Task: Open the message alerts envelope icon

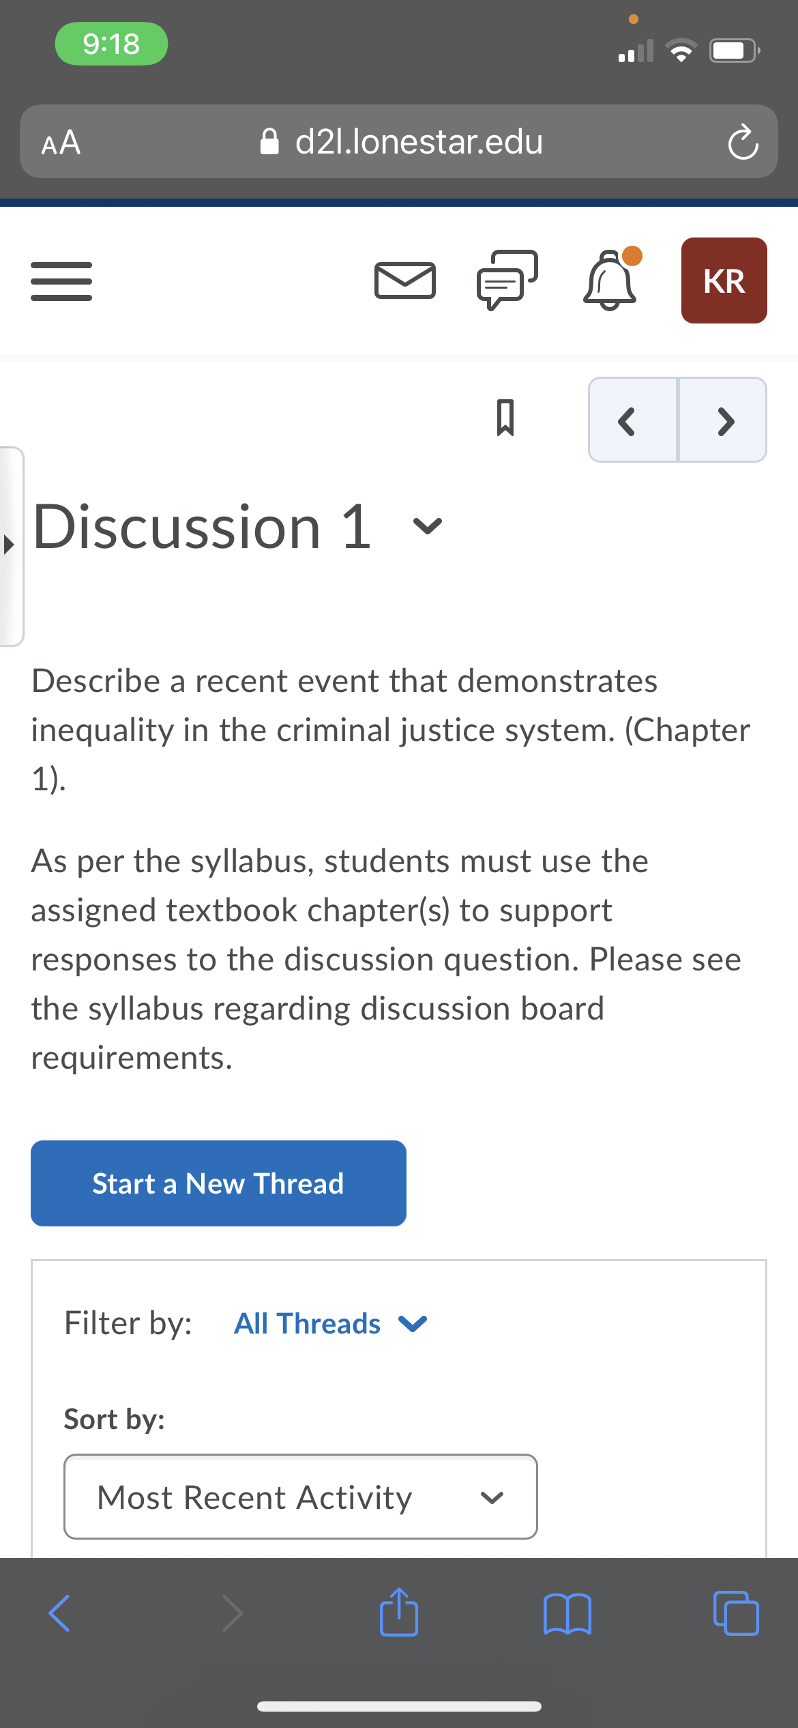Action: click(405, 280)
